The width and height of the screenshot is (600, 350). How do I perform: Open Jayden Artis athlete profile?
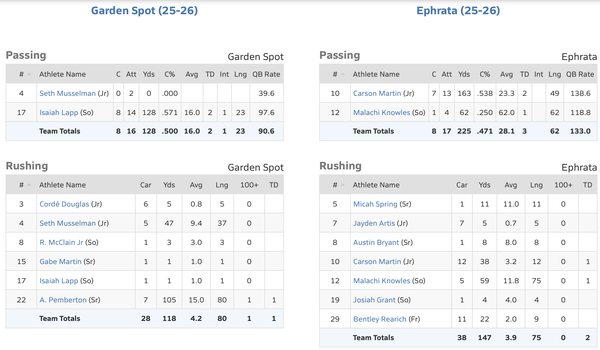click(x=374, y=223)
